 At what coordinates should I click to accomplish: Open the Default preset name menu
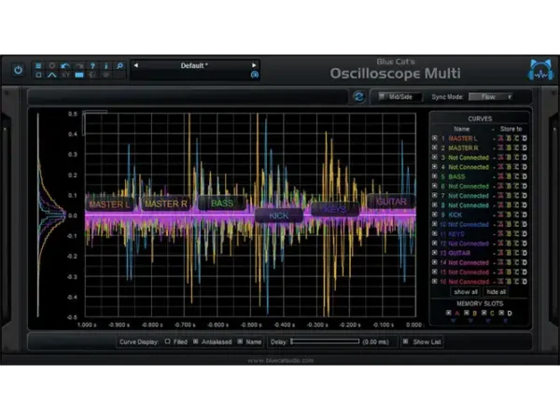pos(194,65)
